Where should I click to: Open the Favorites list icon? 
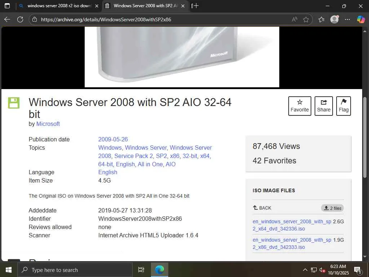pyautogui.click(x=321, y=19)
